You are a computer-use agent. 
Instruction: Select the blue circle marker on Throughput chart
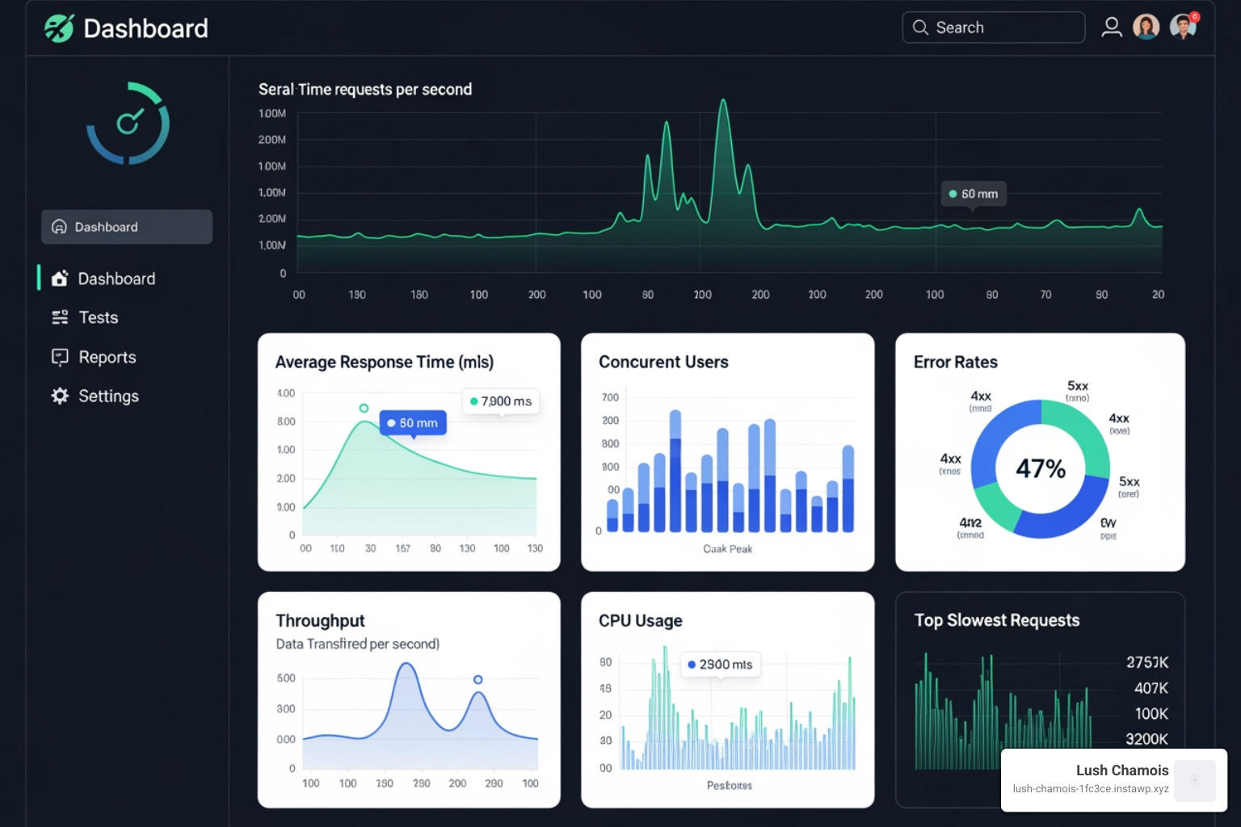pos(478,680)
